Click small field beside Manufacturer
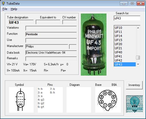This screenshot has width=146, height=119. click(73, 46)
